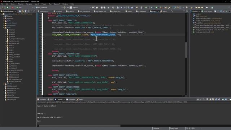The height and width of the screenshot is (130, 231).
Task: Collapse All in Project Explorer toolbar
Action: [20, 11]
